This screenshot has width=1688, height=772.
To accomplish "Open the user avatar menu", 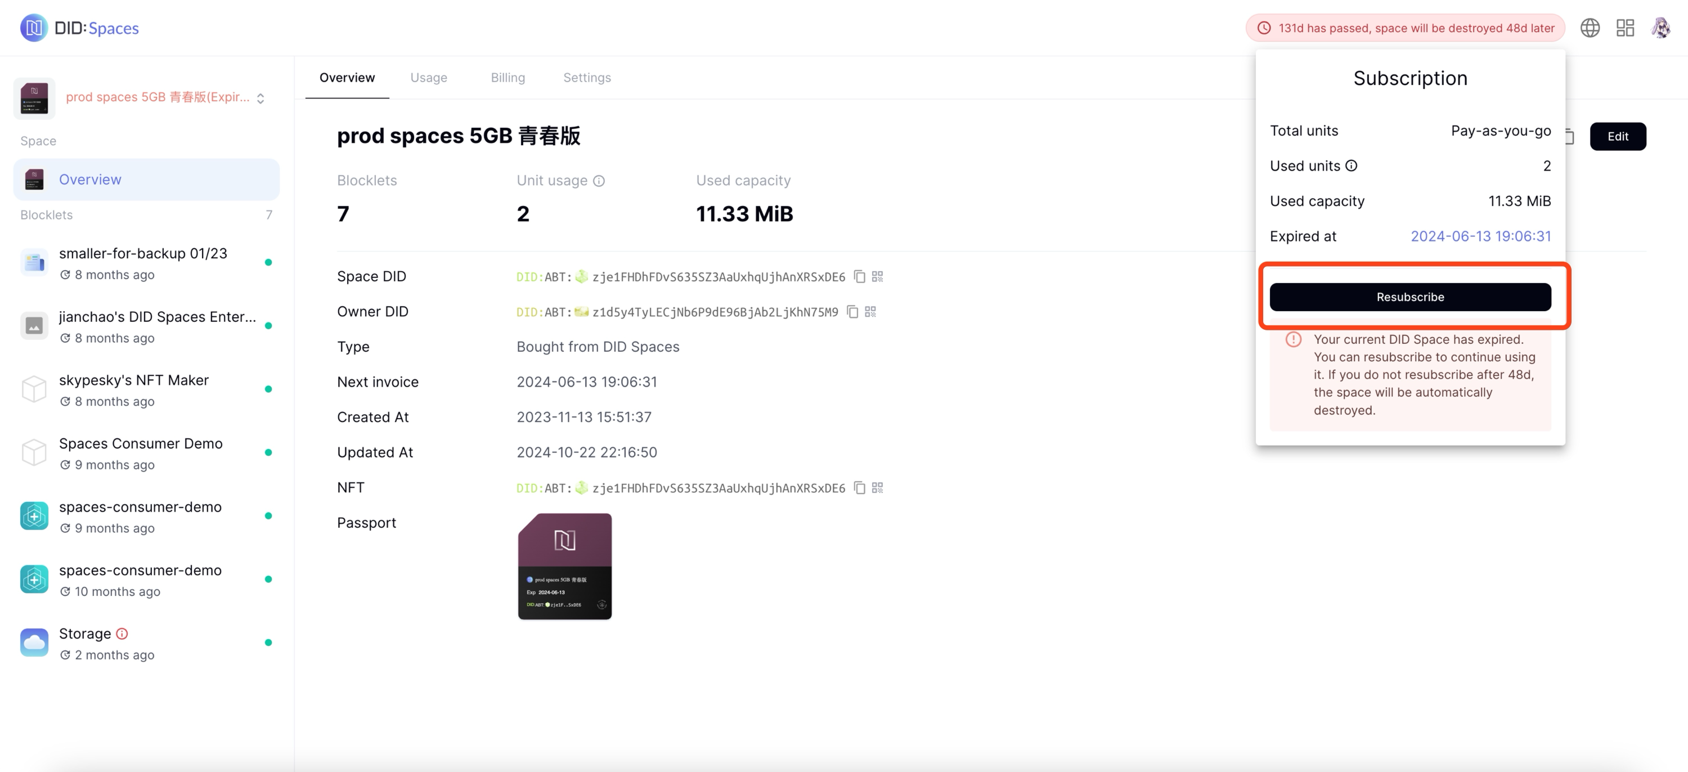I will [1660, 28].
